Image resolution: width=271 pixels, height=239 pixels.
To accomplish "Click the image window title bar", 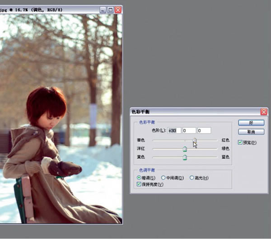I will [x=45, y=9].
